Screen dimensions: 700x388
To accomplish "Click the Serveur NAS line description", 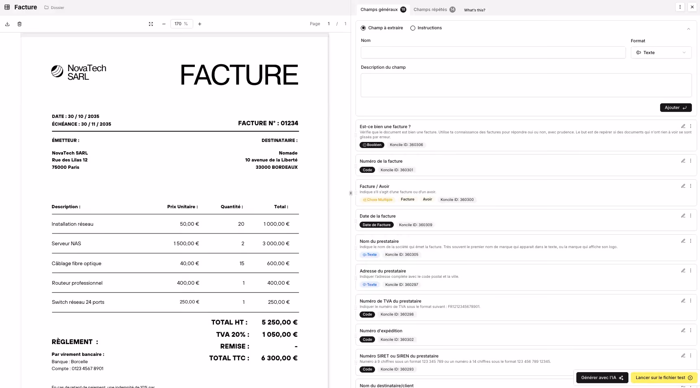I will (67, 244).
